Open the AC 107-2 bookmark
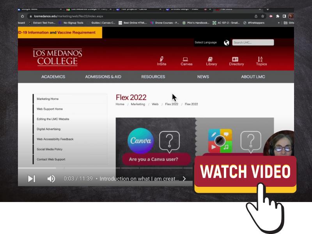The height and width of the screenshot is (234, 312). [226, 23]
